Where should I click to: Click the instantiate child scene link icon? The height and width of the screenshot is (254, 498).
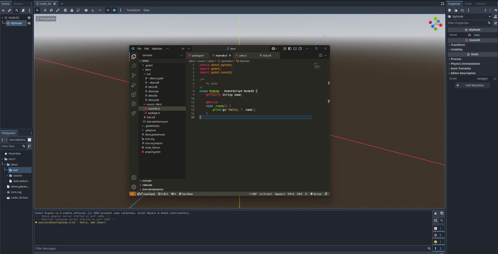9,10
